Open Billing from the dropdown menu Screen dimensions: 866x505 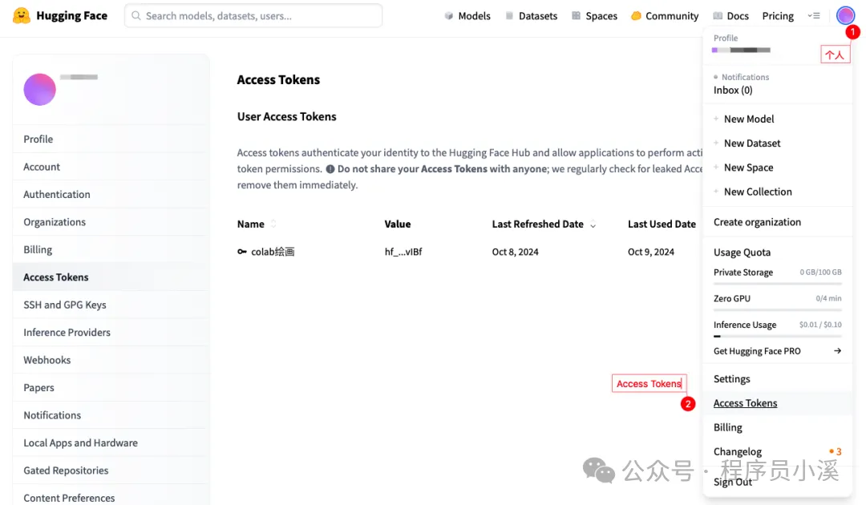728,427
